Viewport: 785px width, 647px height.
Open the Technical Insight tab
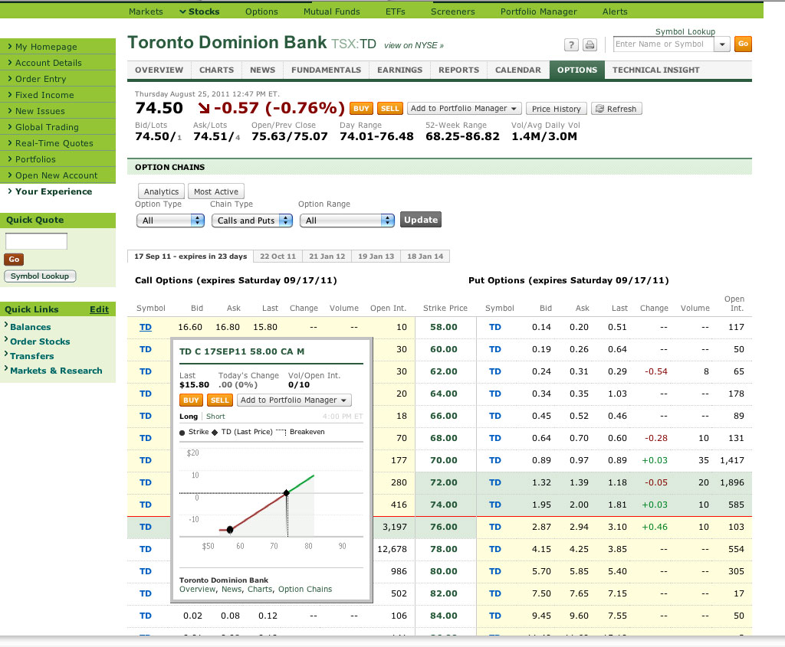pyautogui.click(x=655, y=70)
